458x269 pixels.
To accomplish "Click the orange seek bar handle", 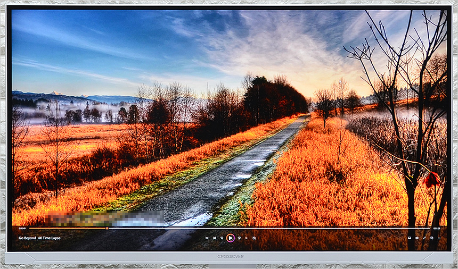I will tap(107, 228).
